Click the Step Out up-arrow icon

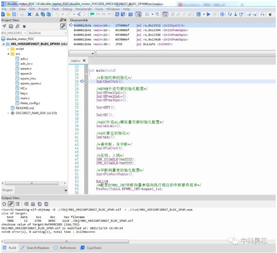tap(241, 15)
